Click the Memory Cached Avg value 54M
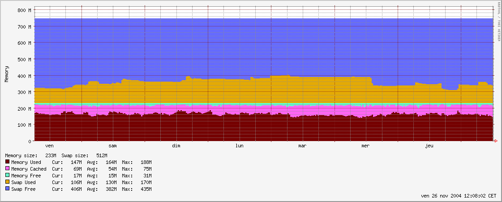Viewport: 502px width, 202px height. [x=112, y=169]
